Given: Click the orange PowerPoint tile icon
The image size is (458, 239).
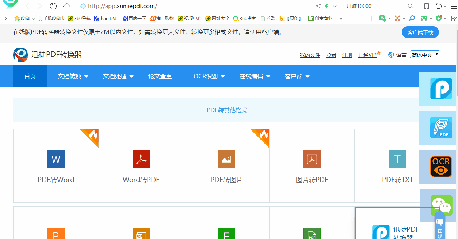Looking at the screenshot, I should click(x=56, y=233).
